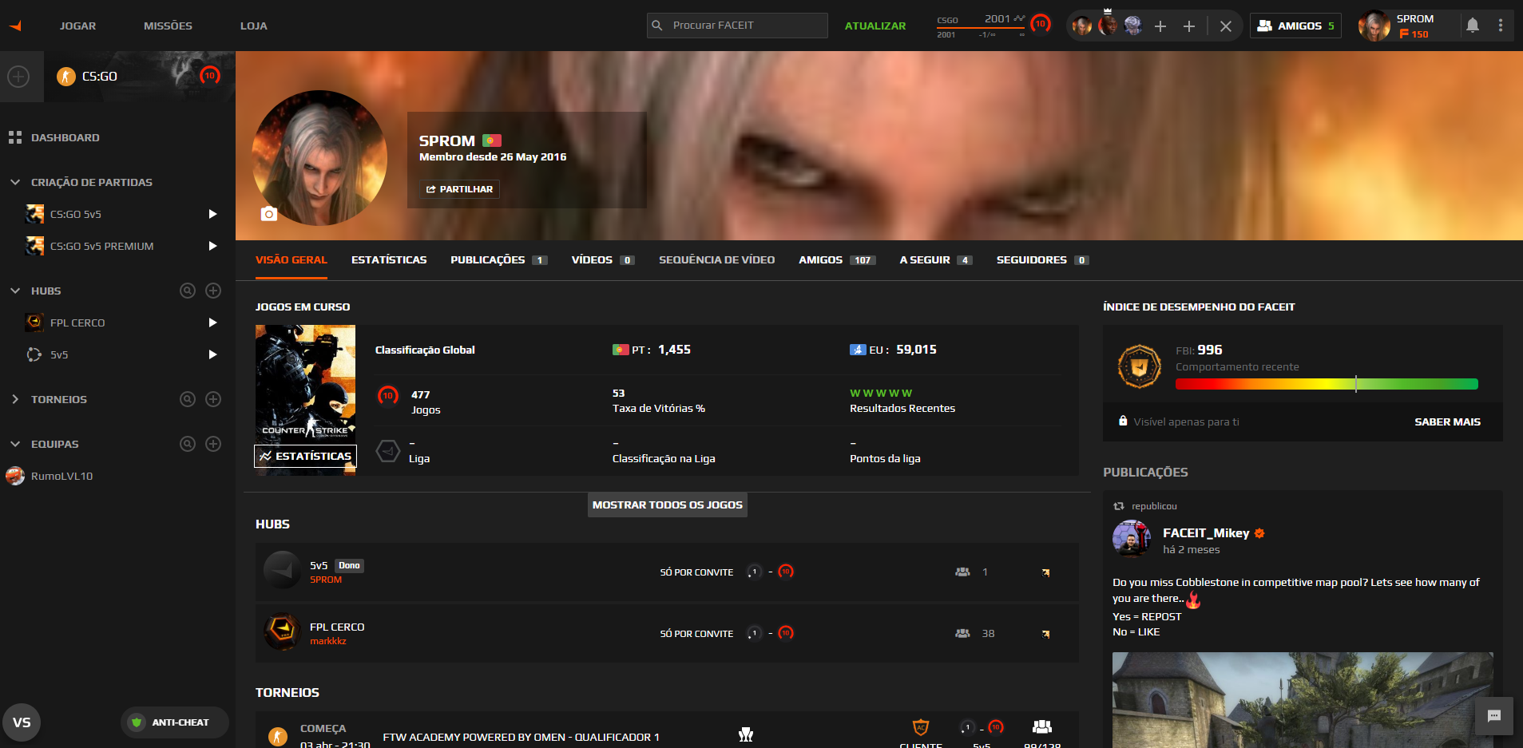Click Mostrar Todos os Jogos button

pos(668,505)
